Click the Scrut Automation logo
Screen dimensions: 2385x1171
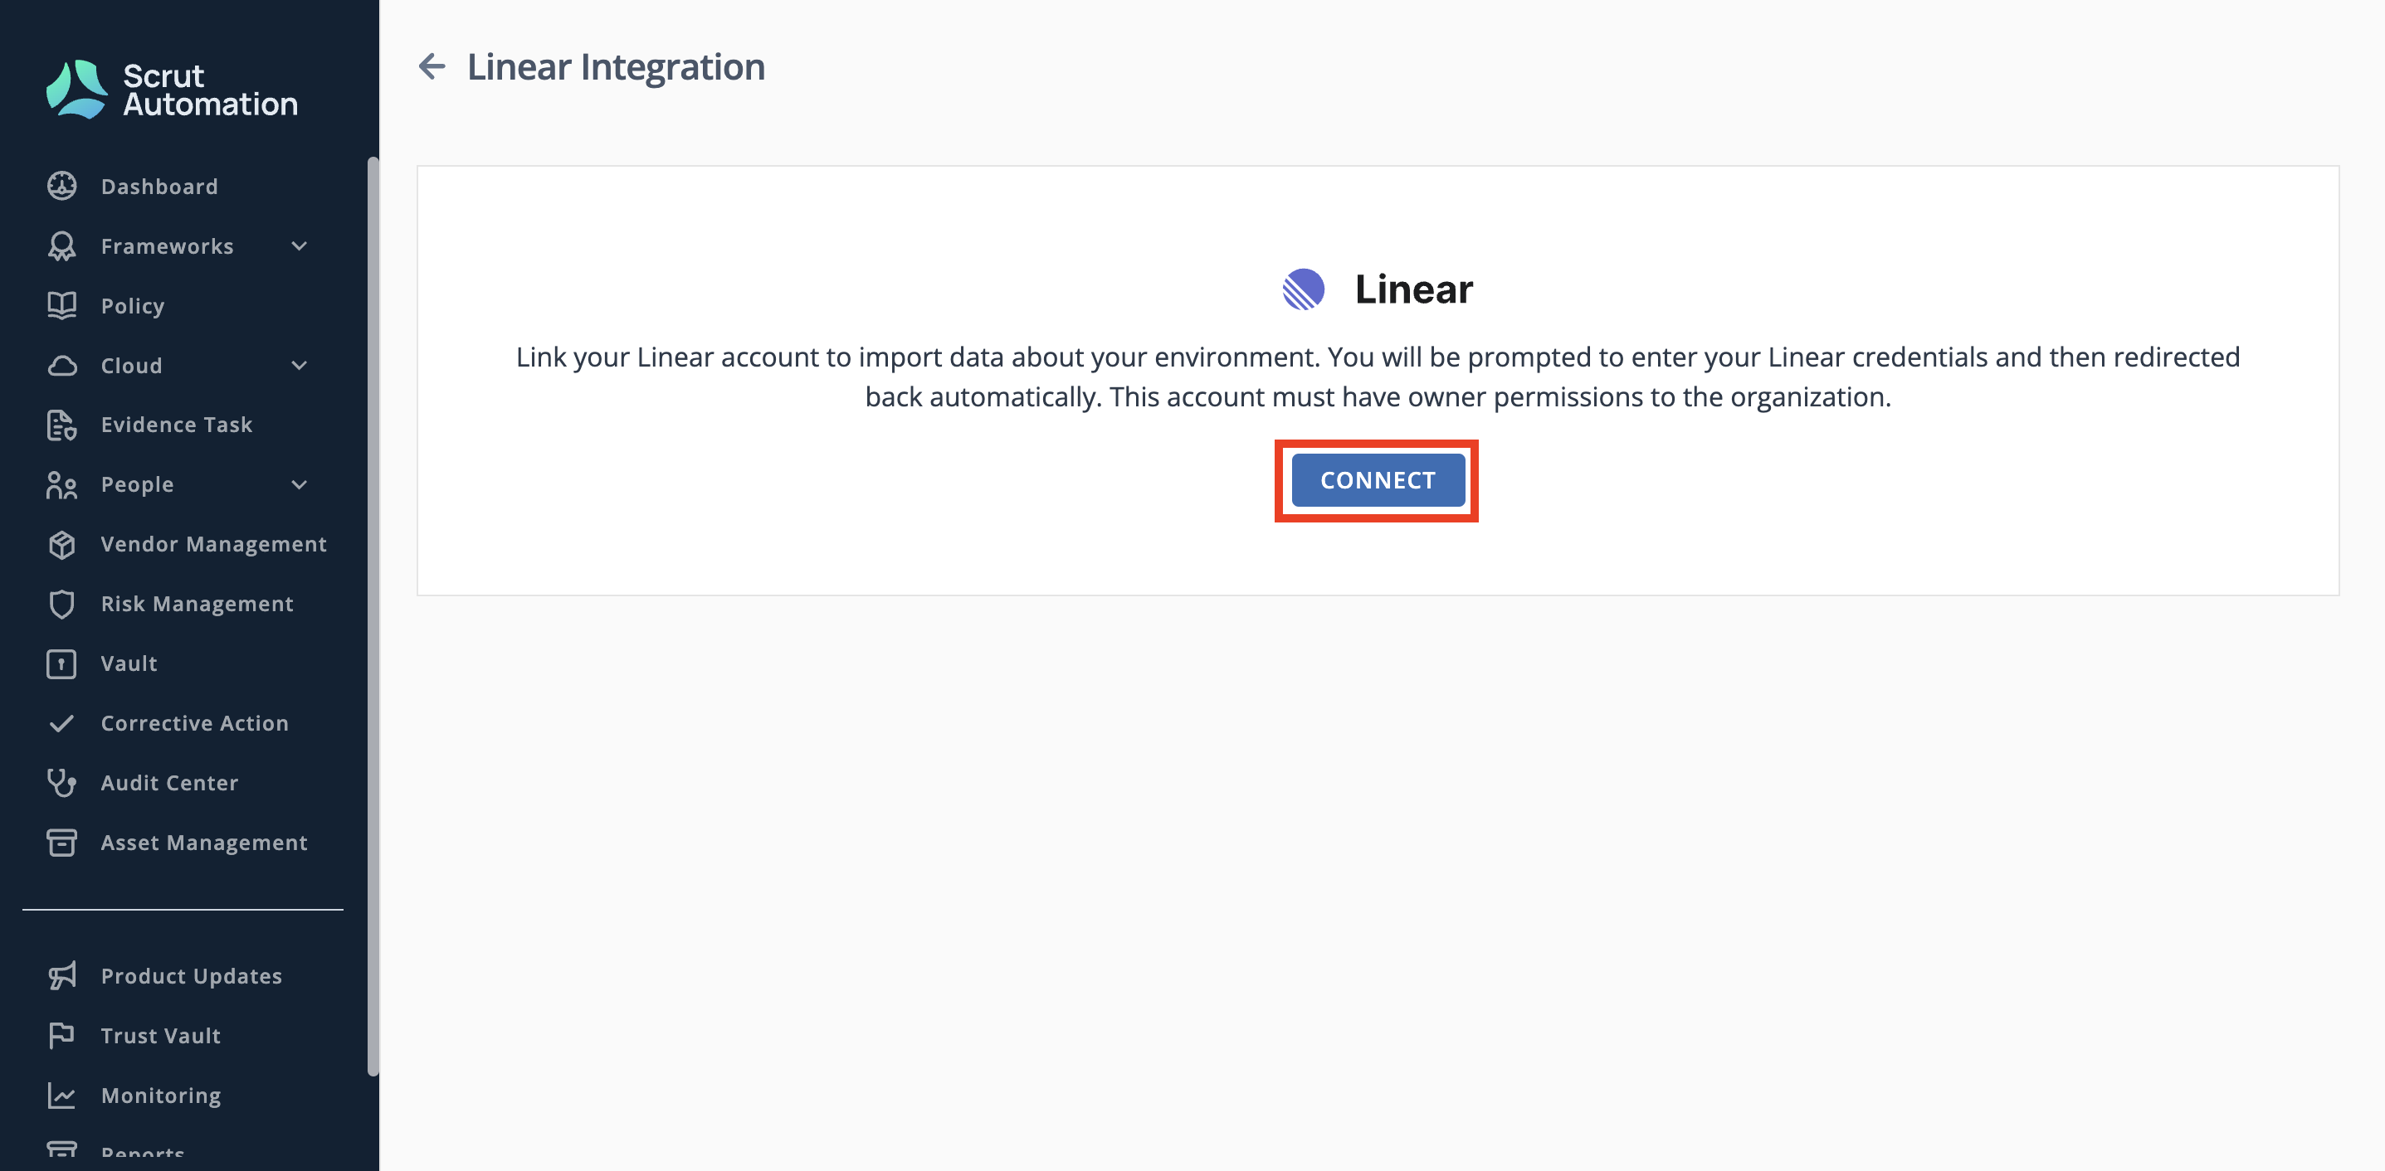pos(173,90)
